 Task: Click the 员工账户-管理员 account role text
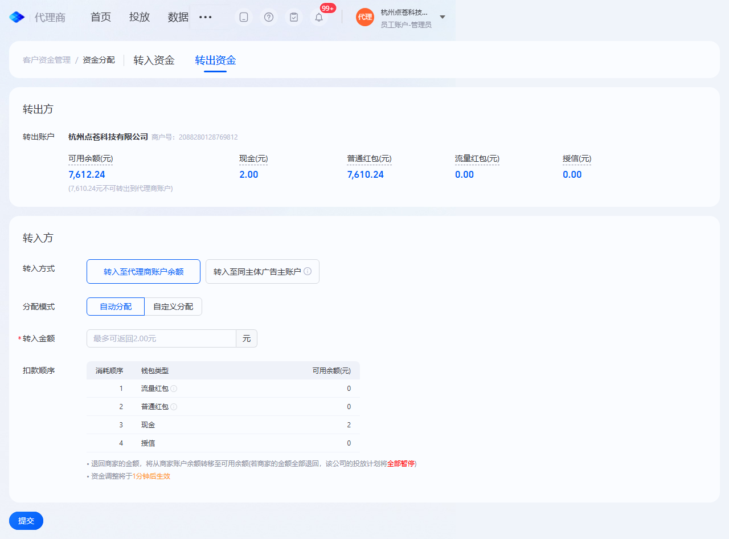406,25
